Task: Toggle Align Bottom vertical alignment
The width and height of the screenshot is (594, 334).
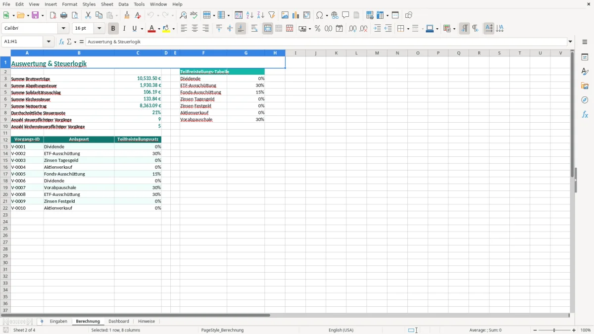Action: pyautogui.click(x=241, y=29)
